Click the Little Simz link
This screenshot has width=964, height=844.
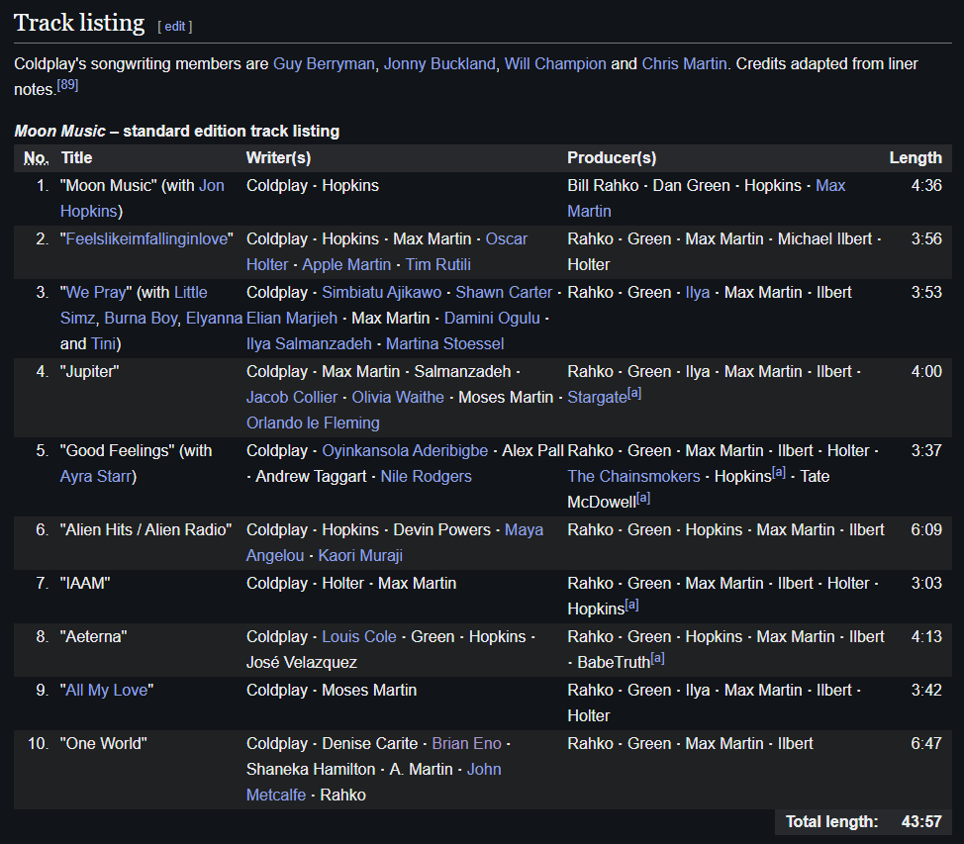point(134,306)
